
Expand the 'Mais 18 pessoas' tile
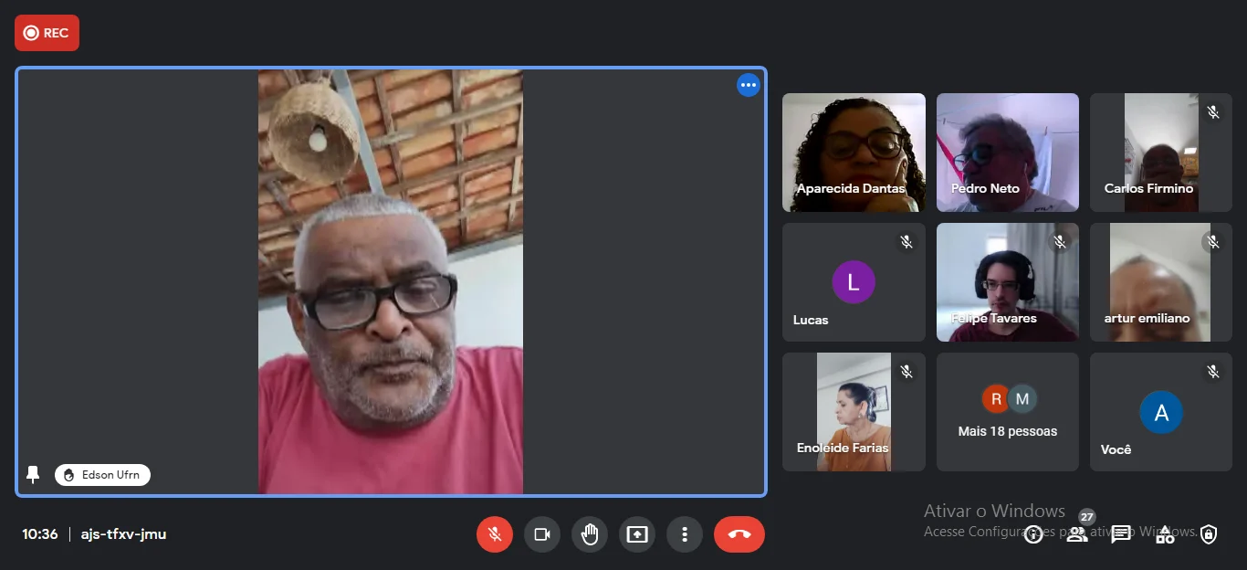click(1008, 412)
